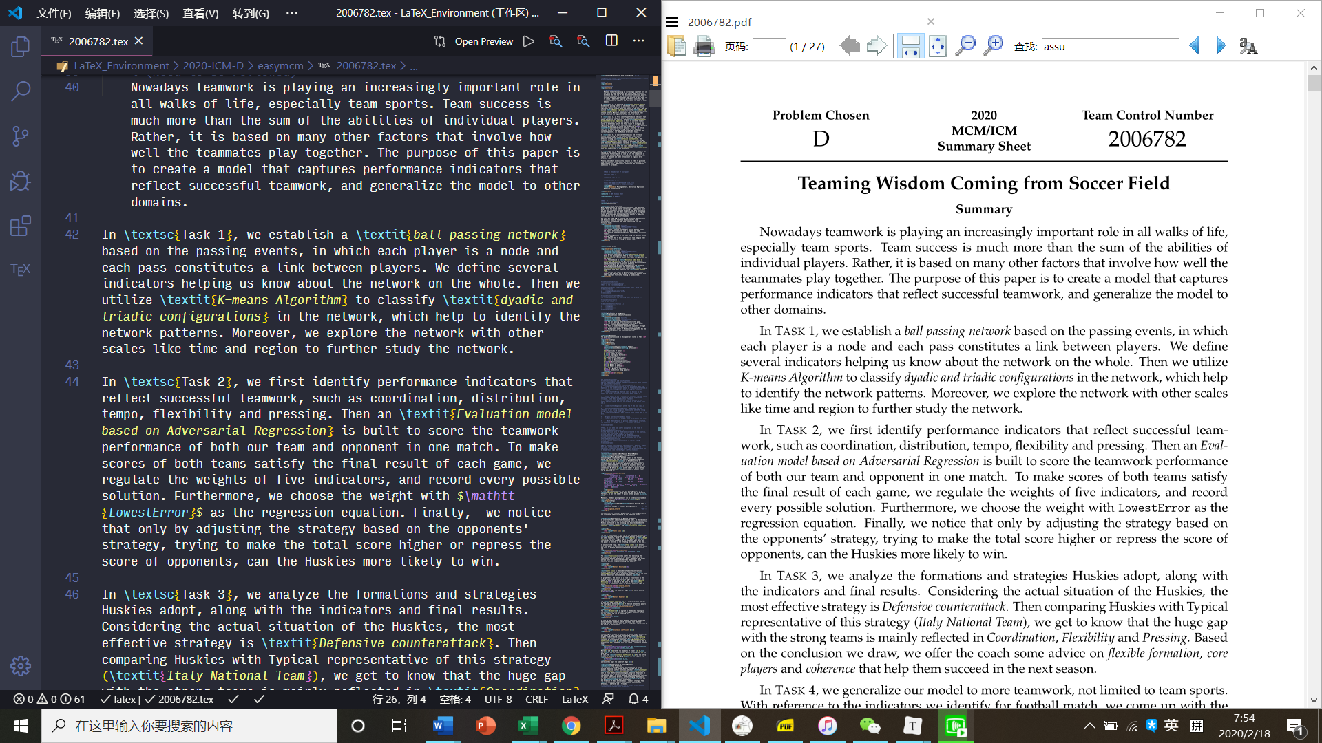Open the SumatraPDF hamburger menu
Screen dimensions: 1322x743
[x=672, y=22]
